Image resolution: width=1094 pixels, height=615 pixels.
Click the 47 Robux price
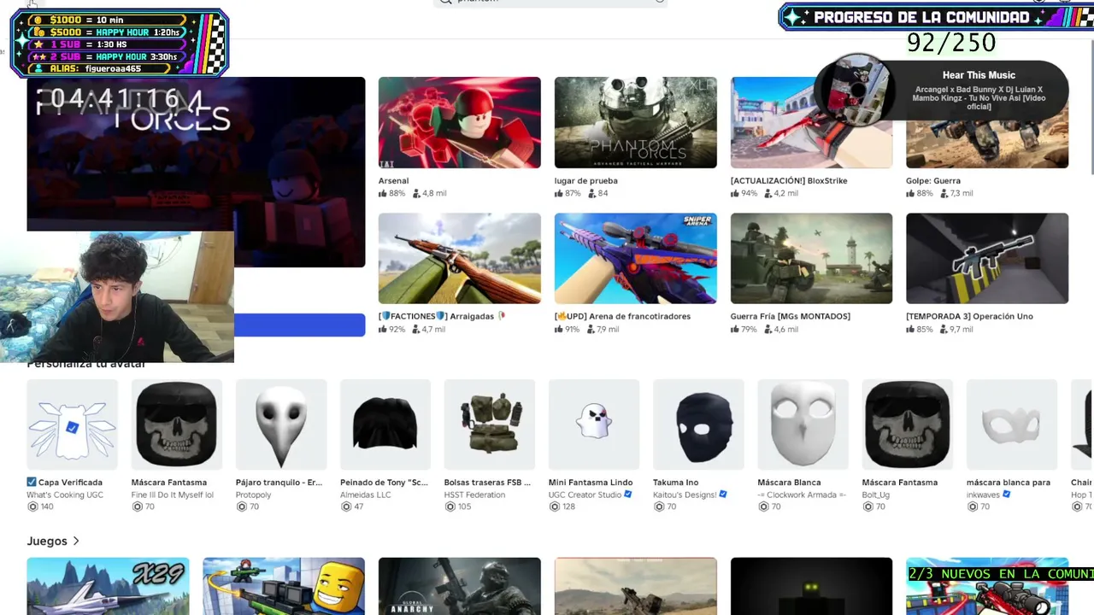click(358, 507)
